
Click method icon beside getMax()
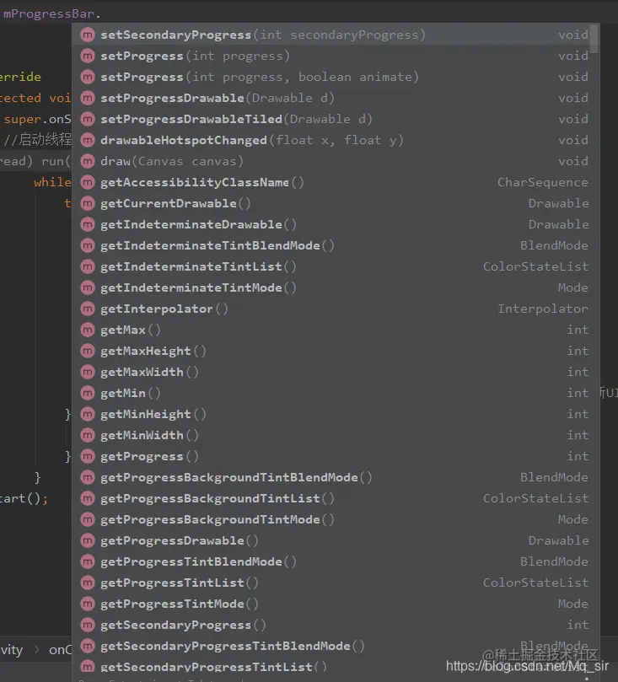pos(88,330)
